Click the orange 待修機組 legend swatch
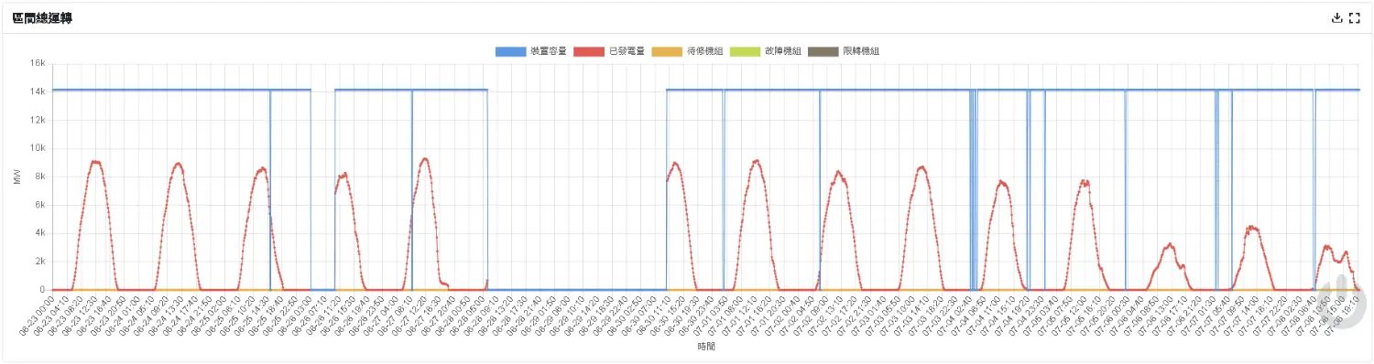This screenshot has height=364, width=1374. tap(668, 51)
